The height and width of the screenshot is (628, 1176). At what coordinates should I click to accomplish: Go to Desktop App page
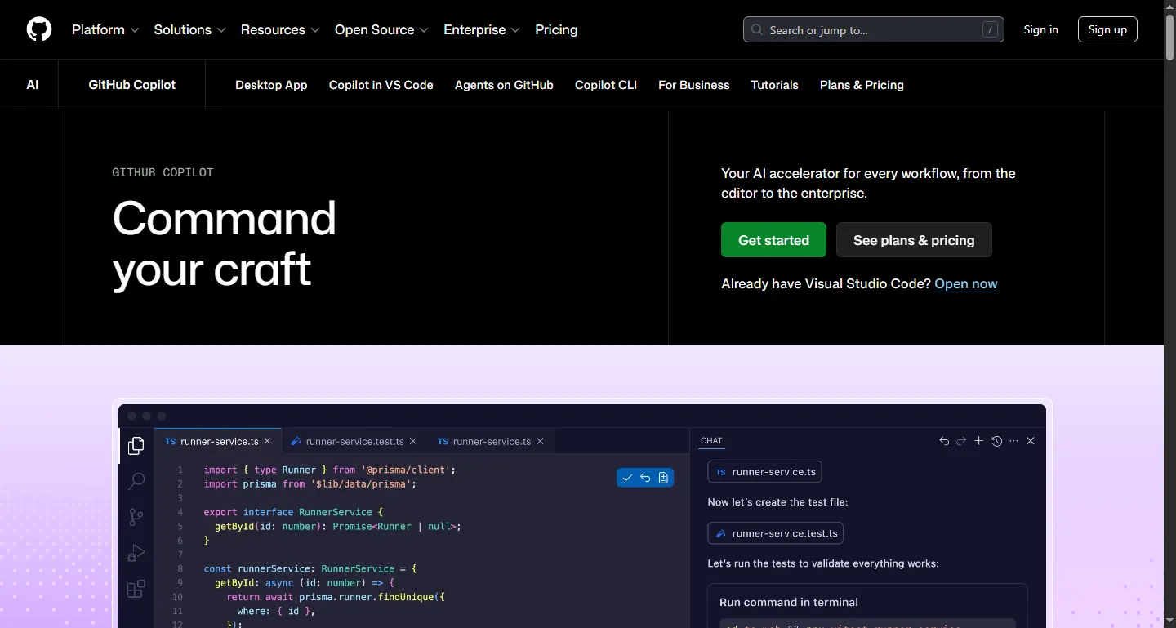[271, 85]
